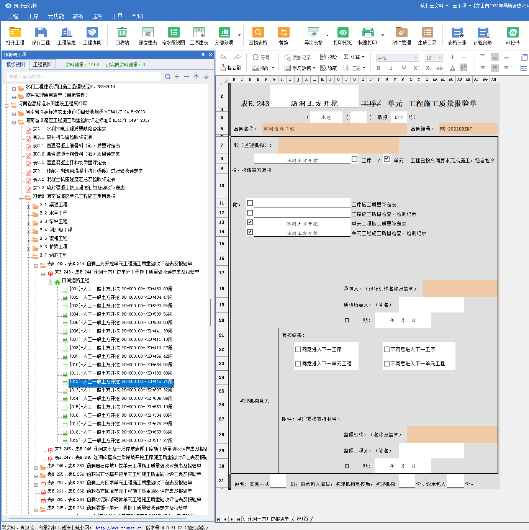Click the 隐蔽 toolbar icon

pyautogui.click(x=328, y=68)
